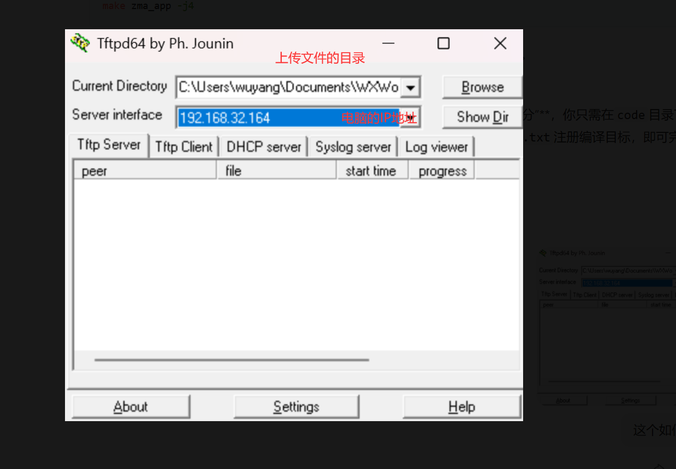Click the file column header
The height and width of the screenshot is (469, 676).
[x=277, y=171]
